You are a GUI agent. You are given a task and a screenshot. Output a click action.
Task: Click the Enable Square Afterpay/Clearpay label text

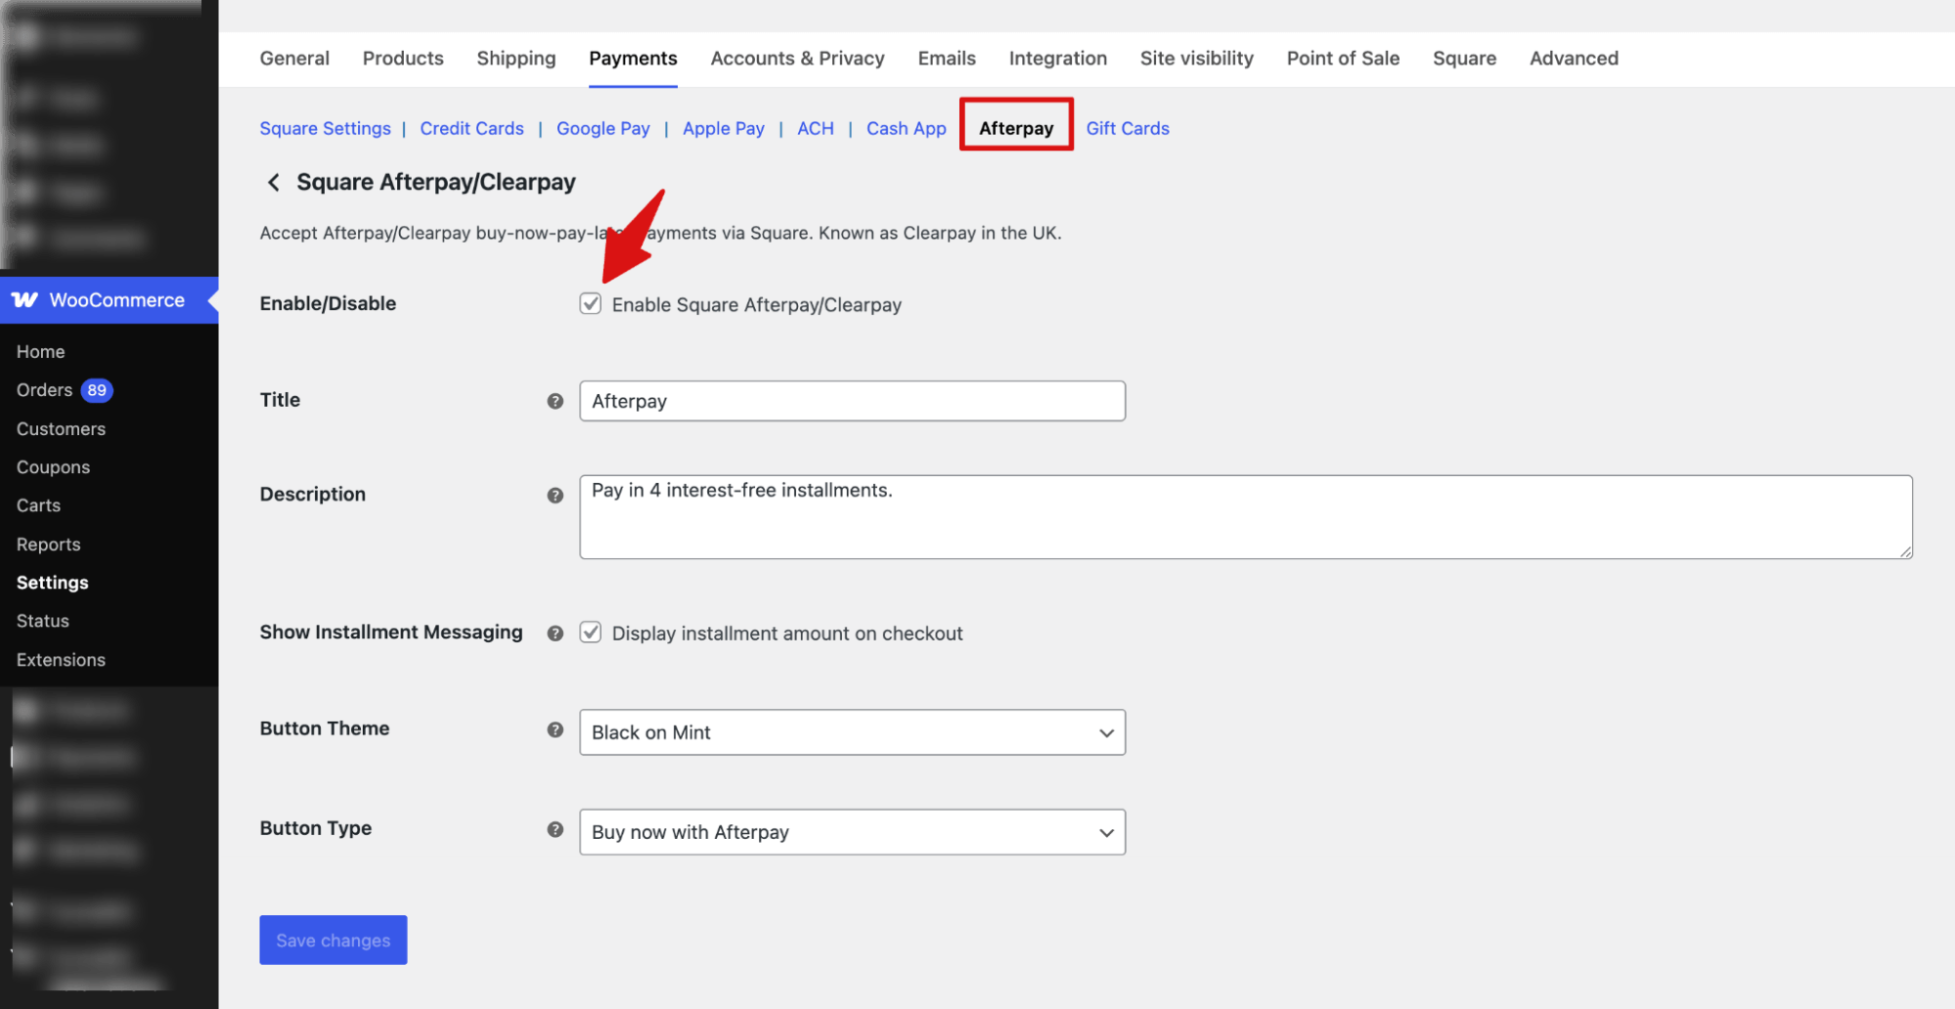(x=757, y=305)
